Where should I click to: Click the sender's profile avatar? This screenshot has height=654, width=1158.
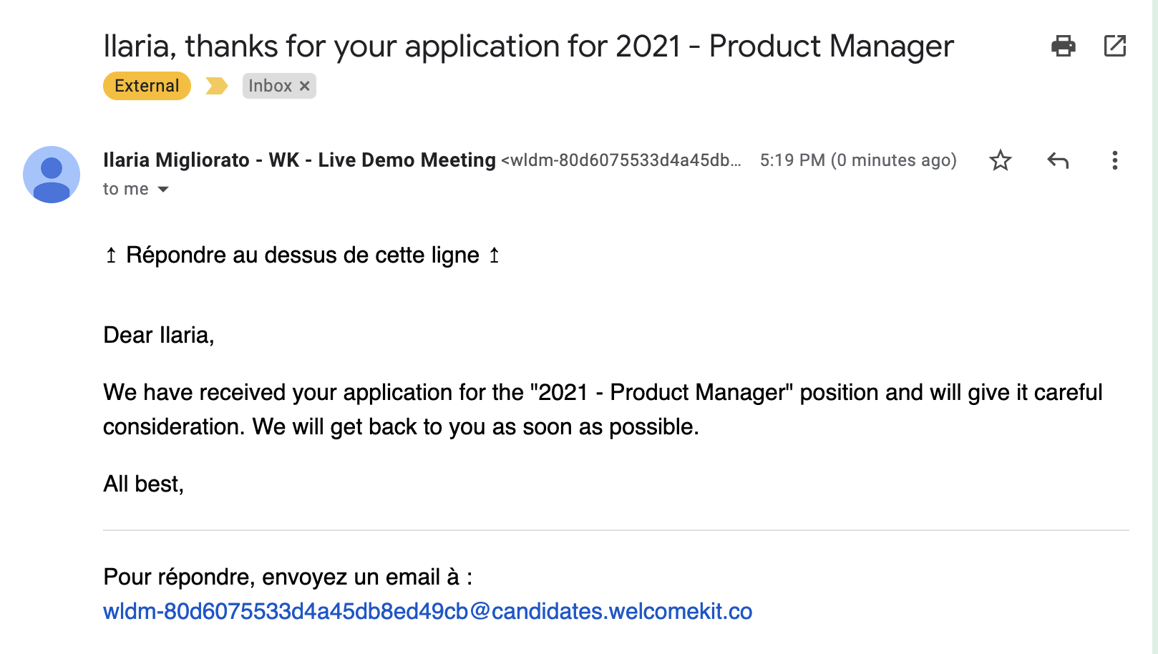click(52, 175)
